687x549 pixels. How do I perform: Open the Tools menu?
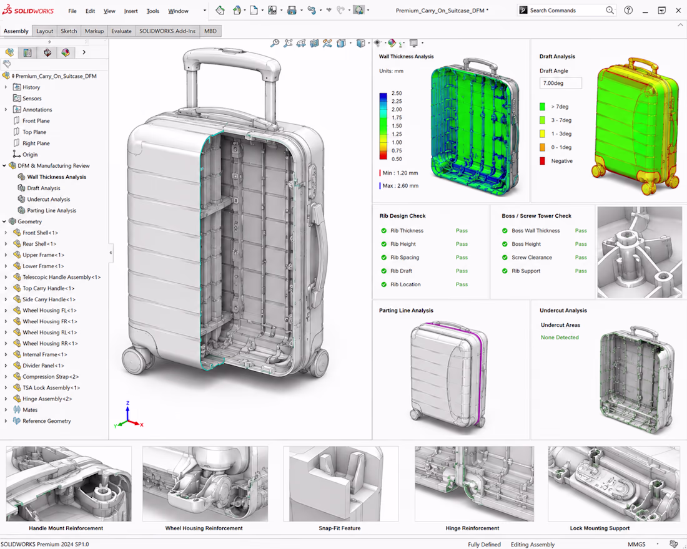coord(152,11)
